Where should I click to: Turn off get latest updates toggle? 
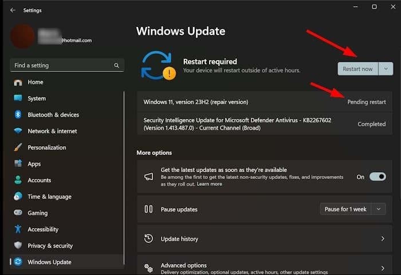(x=378, y=177)
